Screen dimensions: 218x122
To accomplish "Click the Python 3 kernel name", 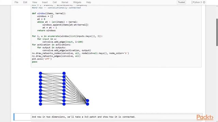I will point(197,2).
